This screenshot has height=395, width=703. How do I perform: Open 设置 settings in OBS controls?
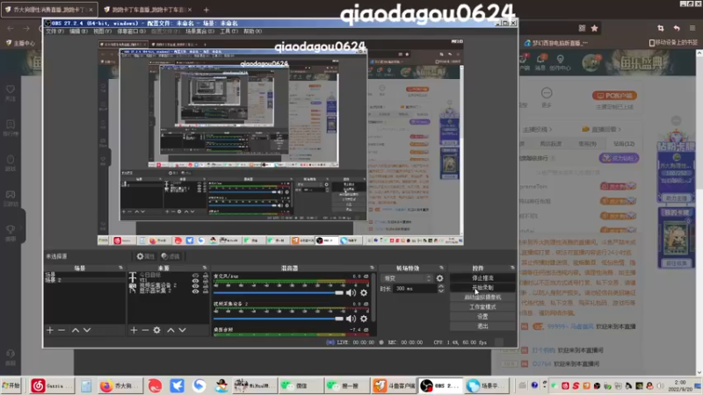pyautogui.click(x=482, y=317)
